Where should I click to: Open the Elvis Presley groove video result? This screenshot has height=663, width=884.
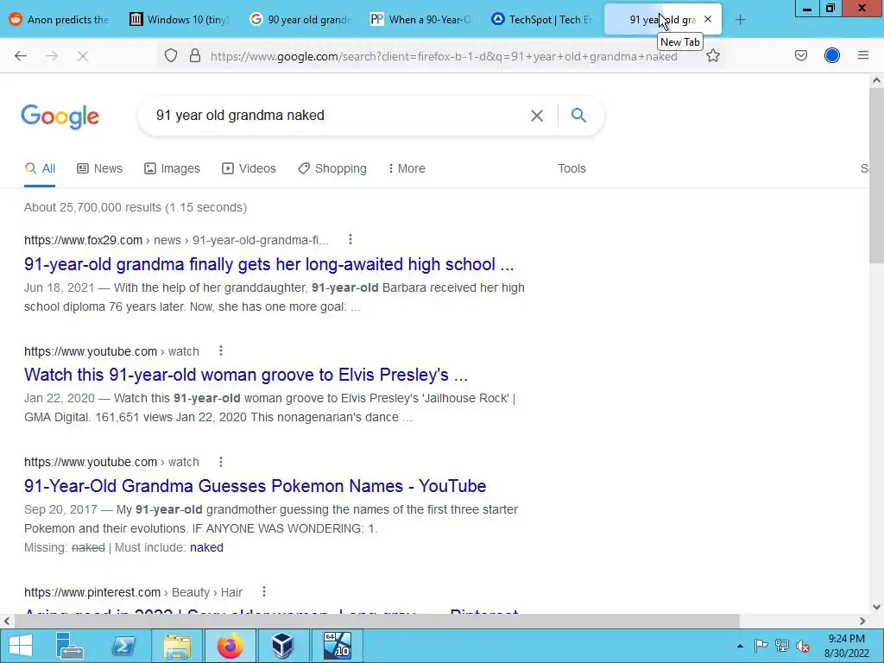coord(246,375)
